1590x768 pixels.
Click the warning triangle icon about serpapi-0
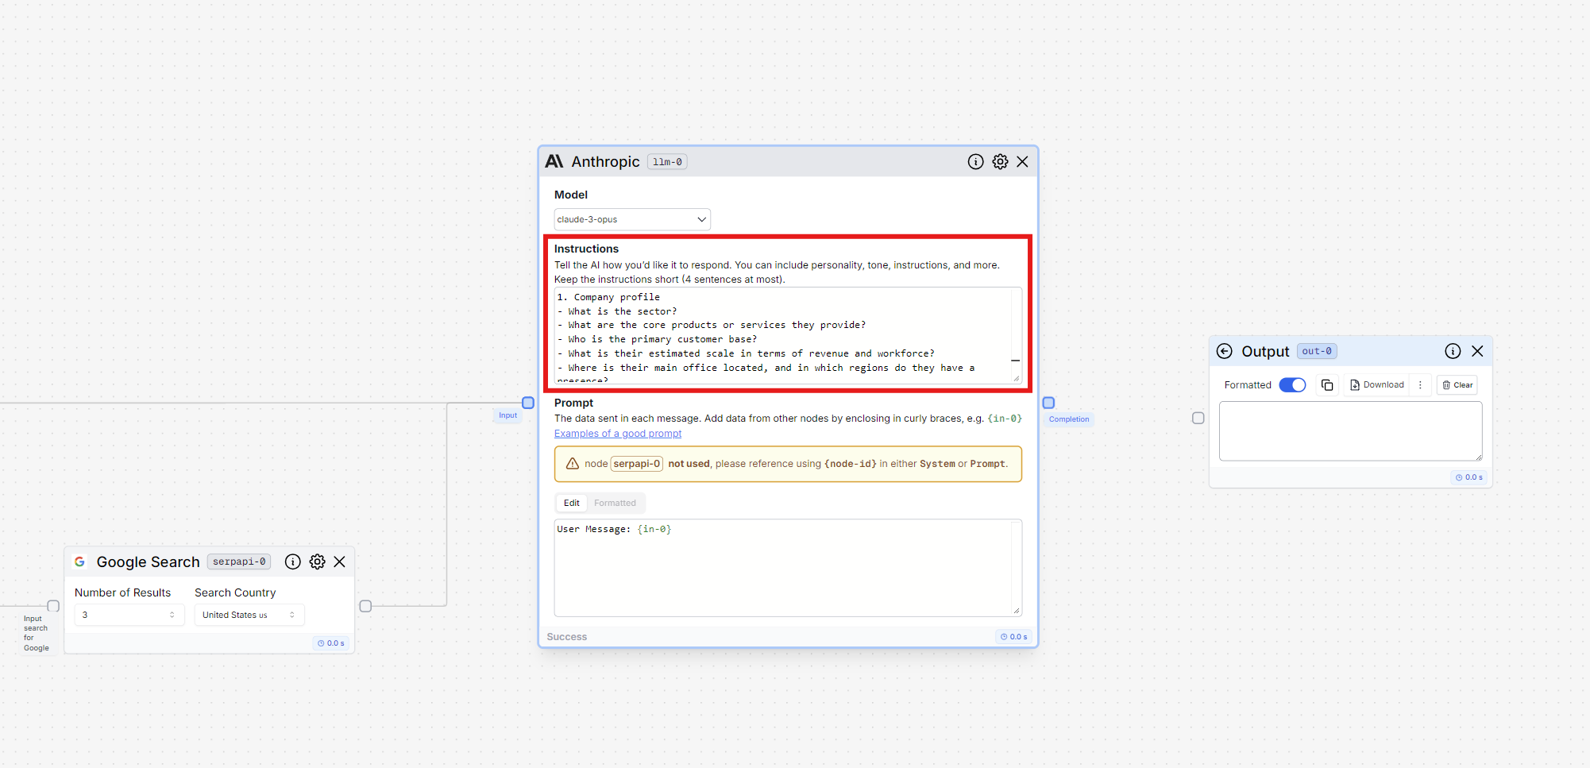click(x=572, y=464)
